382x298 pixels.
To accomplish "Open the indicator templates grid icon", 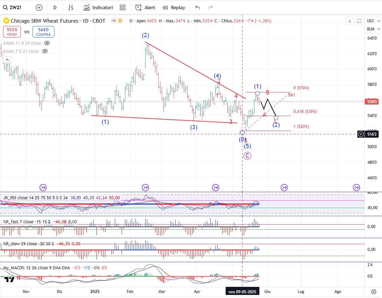I will click(x=123, y=7).
